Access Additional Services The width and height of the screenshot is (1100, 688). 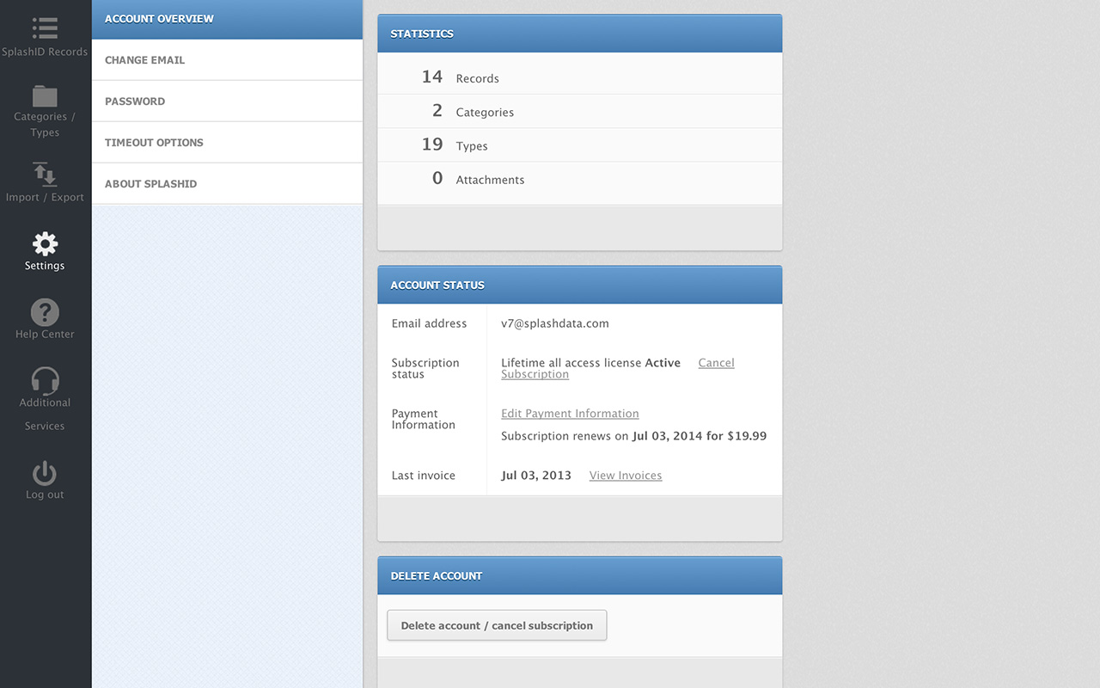[x=45, y=391]
